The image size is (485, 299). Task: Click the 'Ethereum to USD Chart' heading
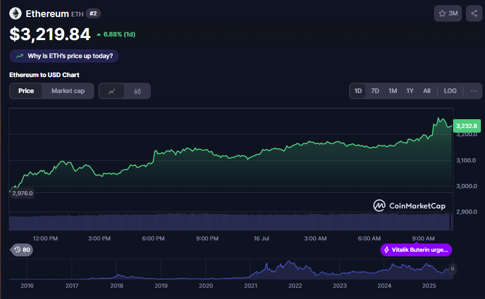click(44, 75)
